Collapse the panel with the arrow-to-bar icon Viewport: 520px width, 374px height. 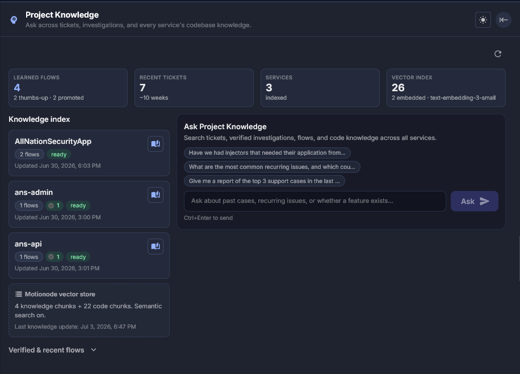tap(504, 20)
